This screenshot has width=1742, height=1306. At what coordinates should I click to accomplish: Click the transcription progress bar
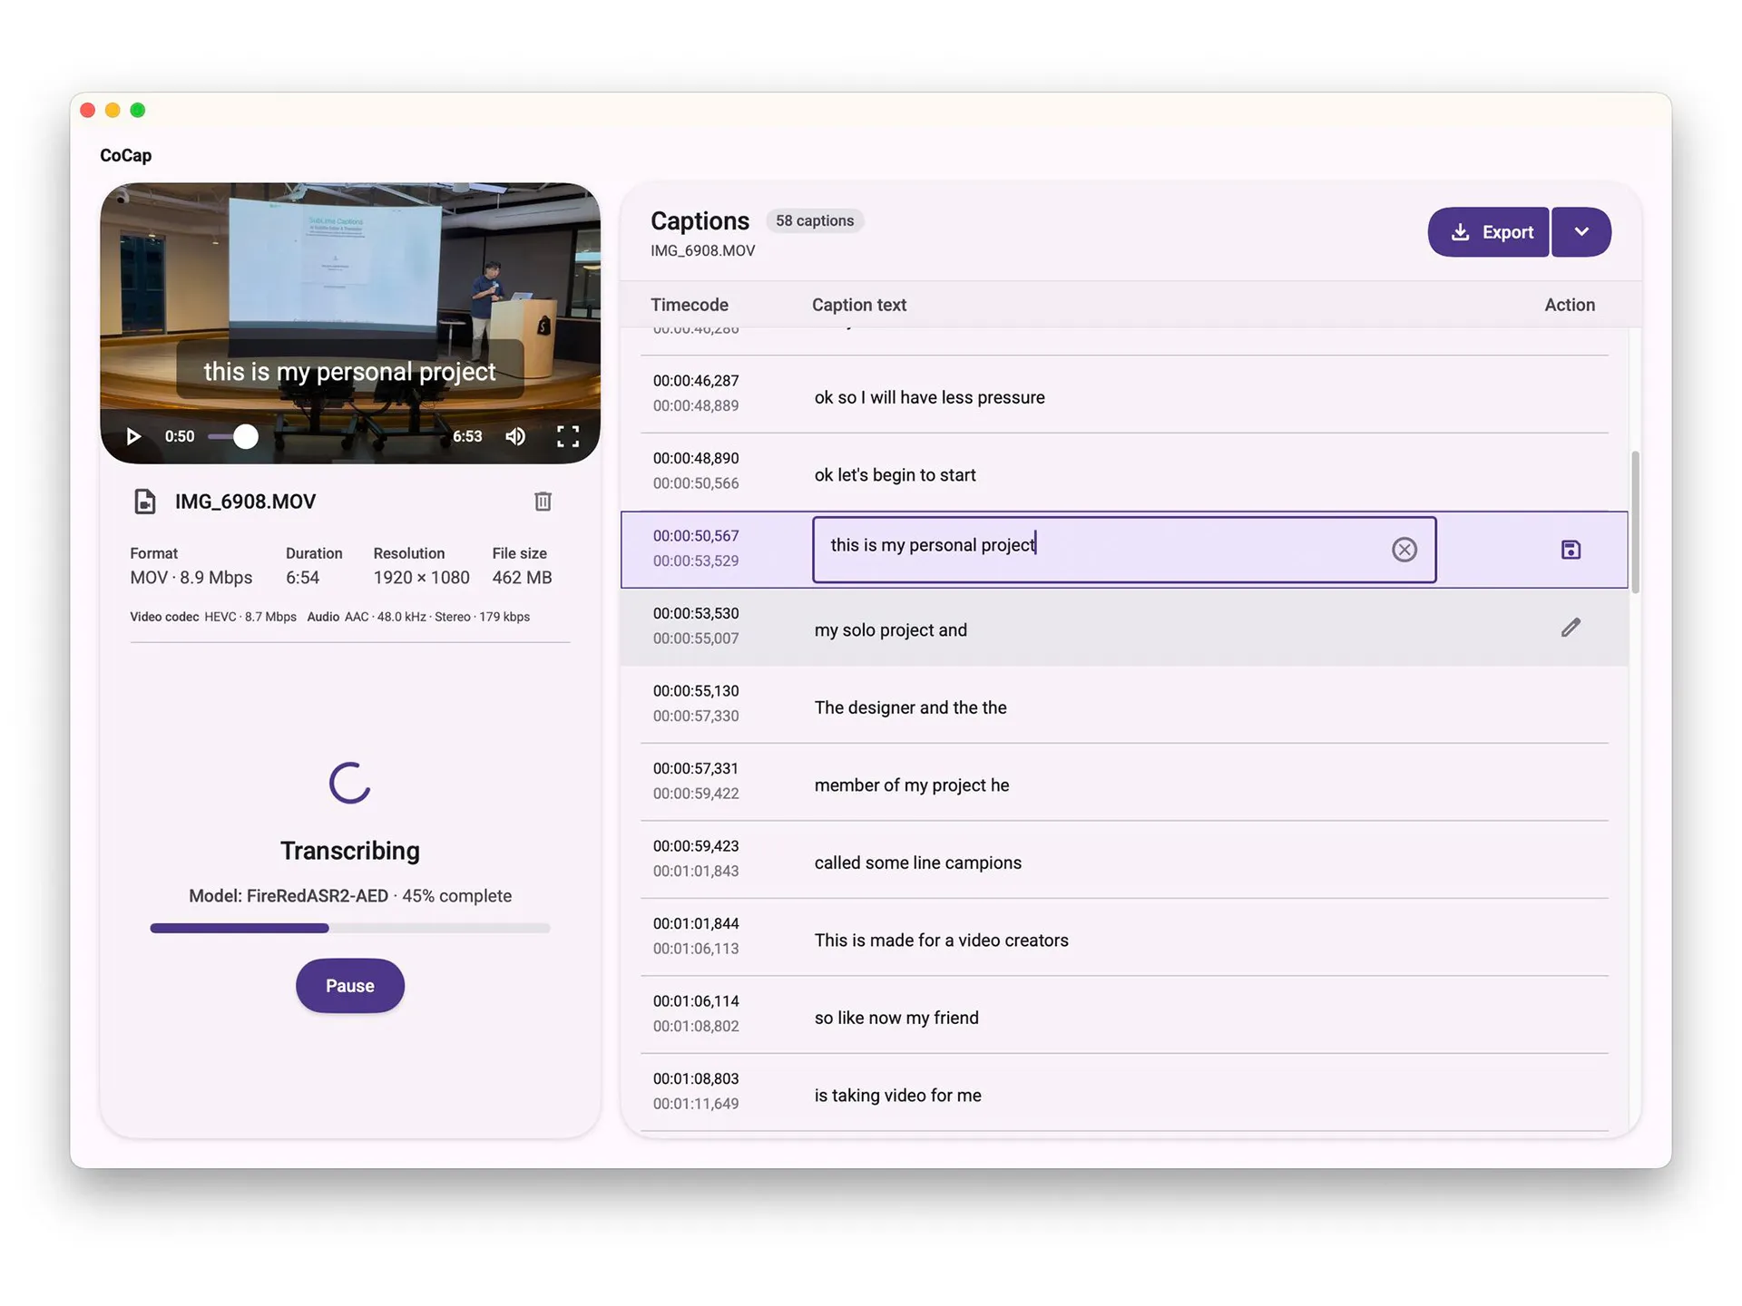pos(349,928)
